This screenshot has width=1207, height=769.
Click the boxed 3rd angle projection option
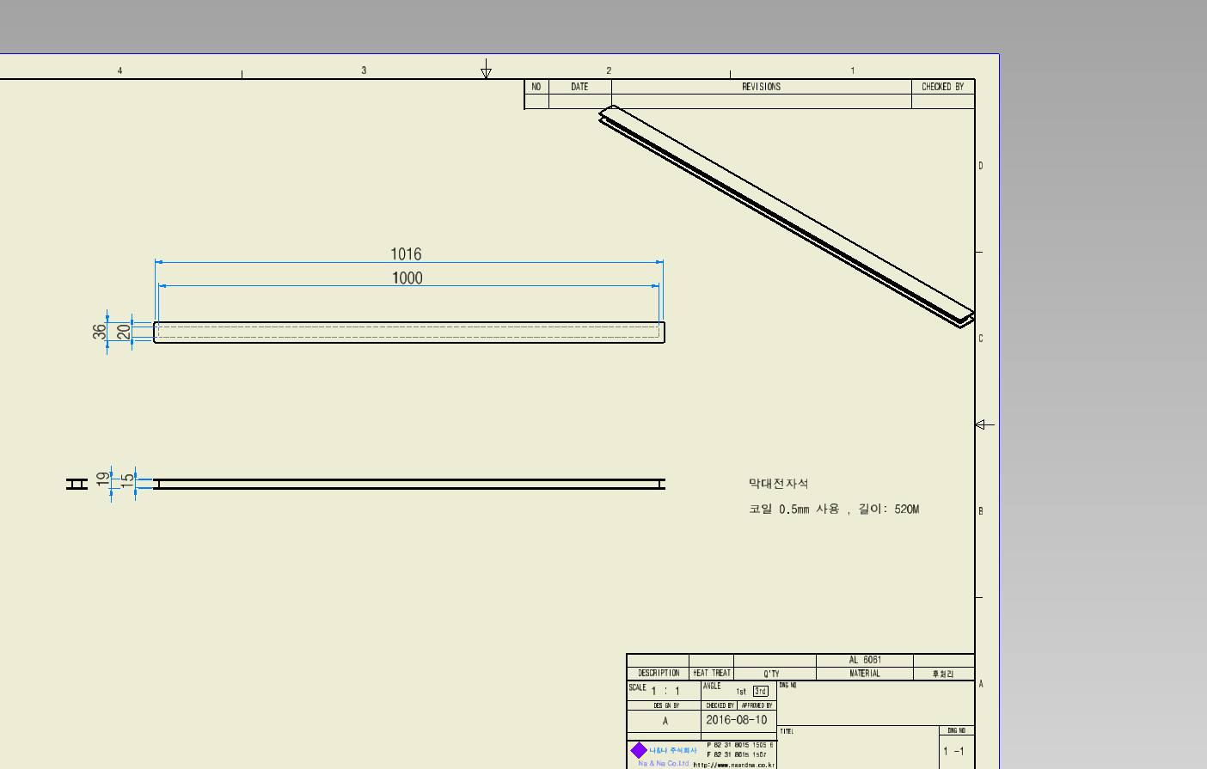point(760,691)
